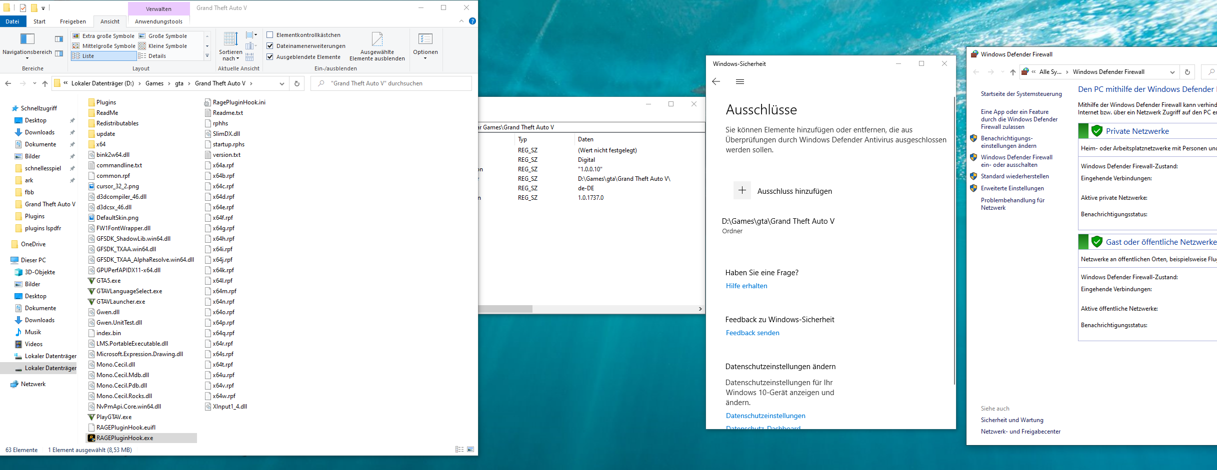Click the Gast oder öffentliche Netzwerke shield icon
The image size is (1217, 470).
click(x=1097, y=242)
